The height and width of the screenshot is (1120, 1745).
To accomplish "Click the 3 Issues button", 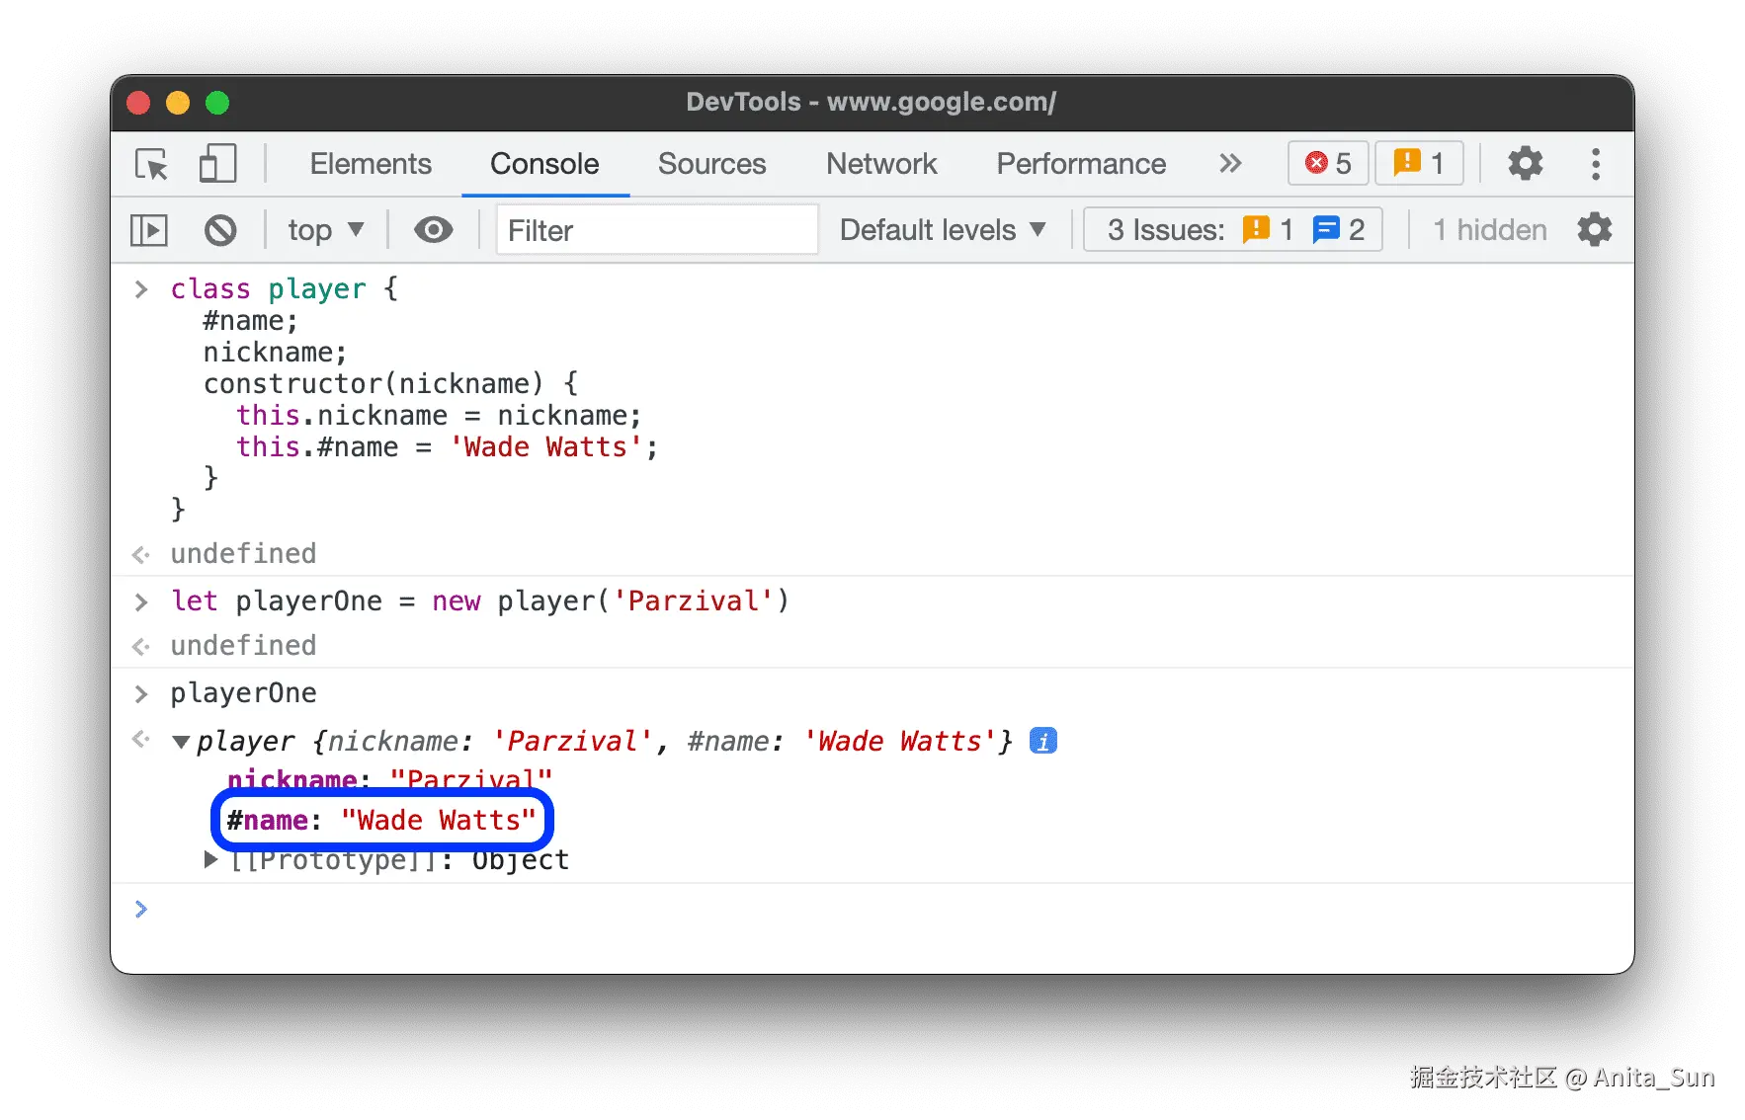I will pos(1232,230).
